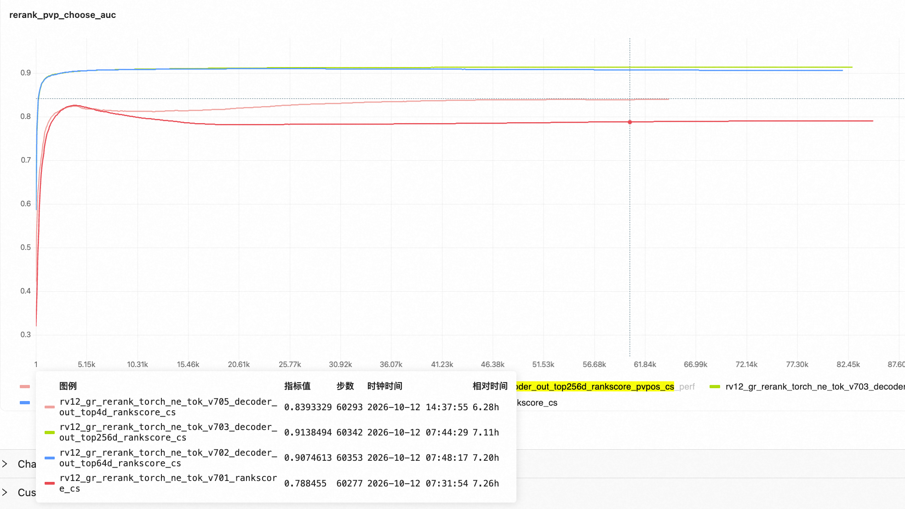905x509 pixels.
Task: Click step count 60293
Action: point(349,407)
